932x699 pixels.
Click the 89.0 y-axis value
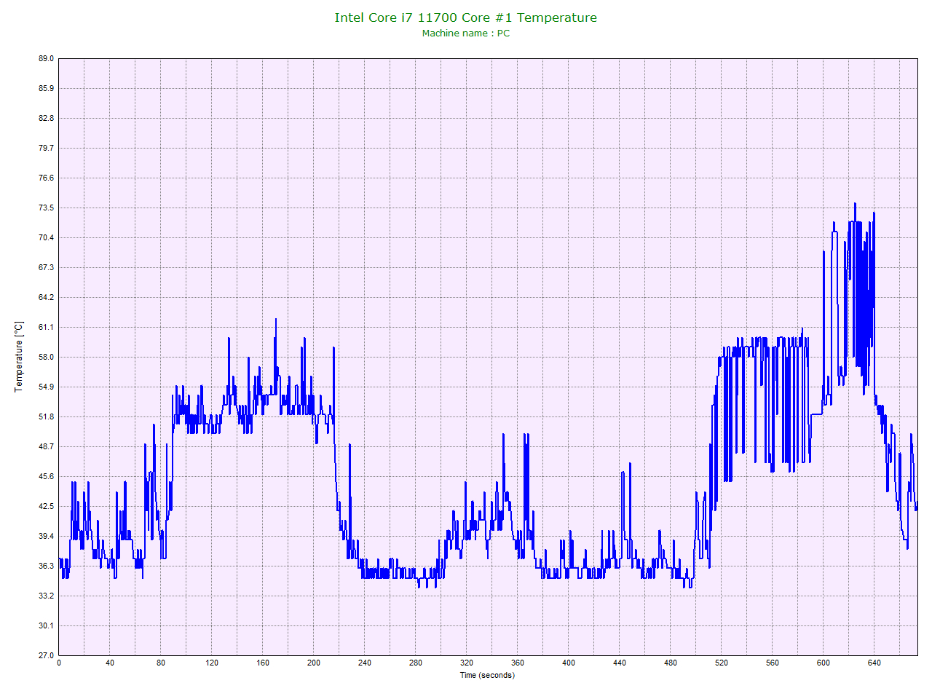[46, 58]
